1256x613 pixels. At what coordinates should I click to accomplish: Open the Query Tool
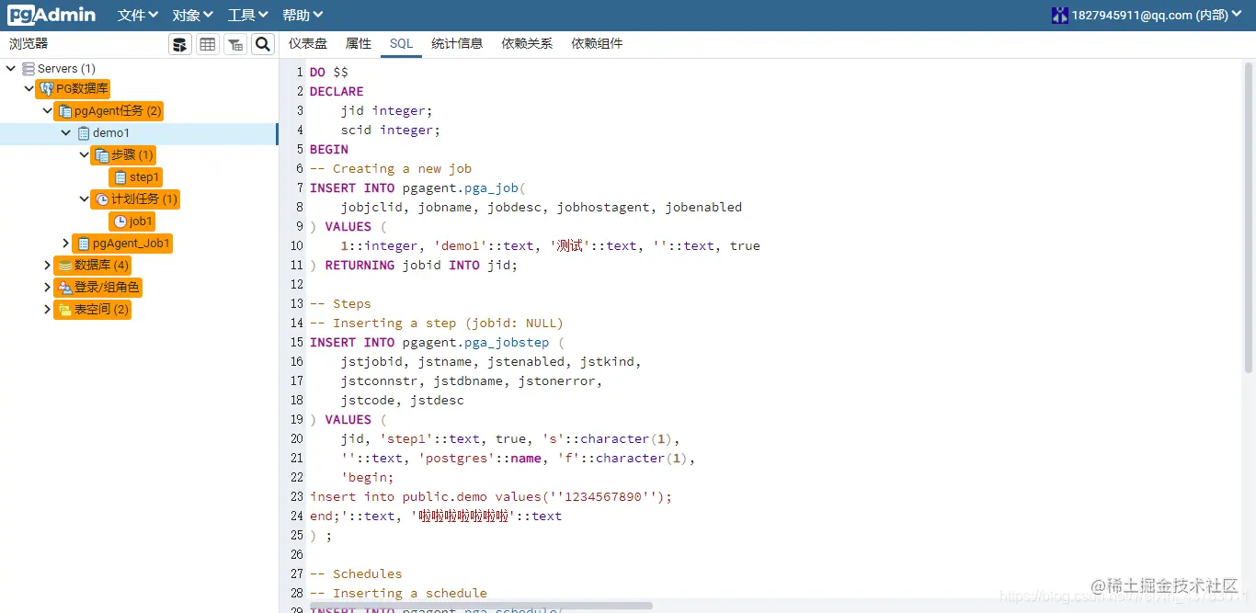pyautogui.click(x=180, y=43)
